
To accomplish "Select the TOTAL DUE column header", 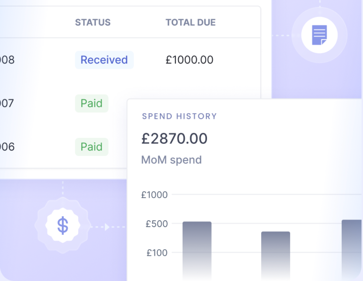I will click(190, 22).
